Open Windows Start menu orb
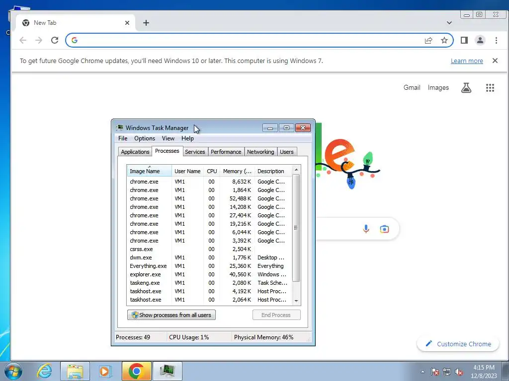 click(x=13, y=371)
